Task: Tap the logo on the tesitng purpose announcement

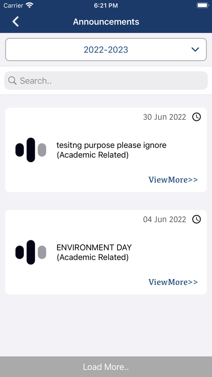Action: 31,150
